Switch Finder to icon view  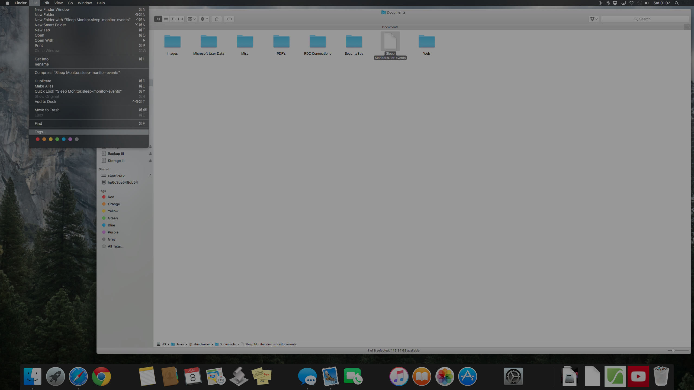click(158, 19)
